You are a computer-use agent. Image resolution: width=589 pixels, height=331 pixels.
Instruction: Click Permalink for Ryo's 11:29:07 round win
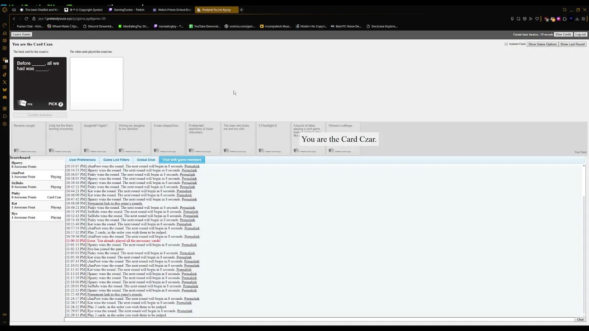[185, 311]
